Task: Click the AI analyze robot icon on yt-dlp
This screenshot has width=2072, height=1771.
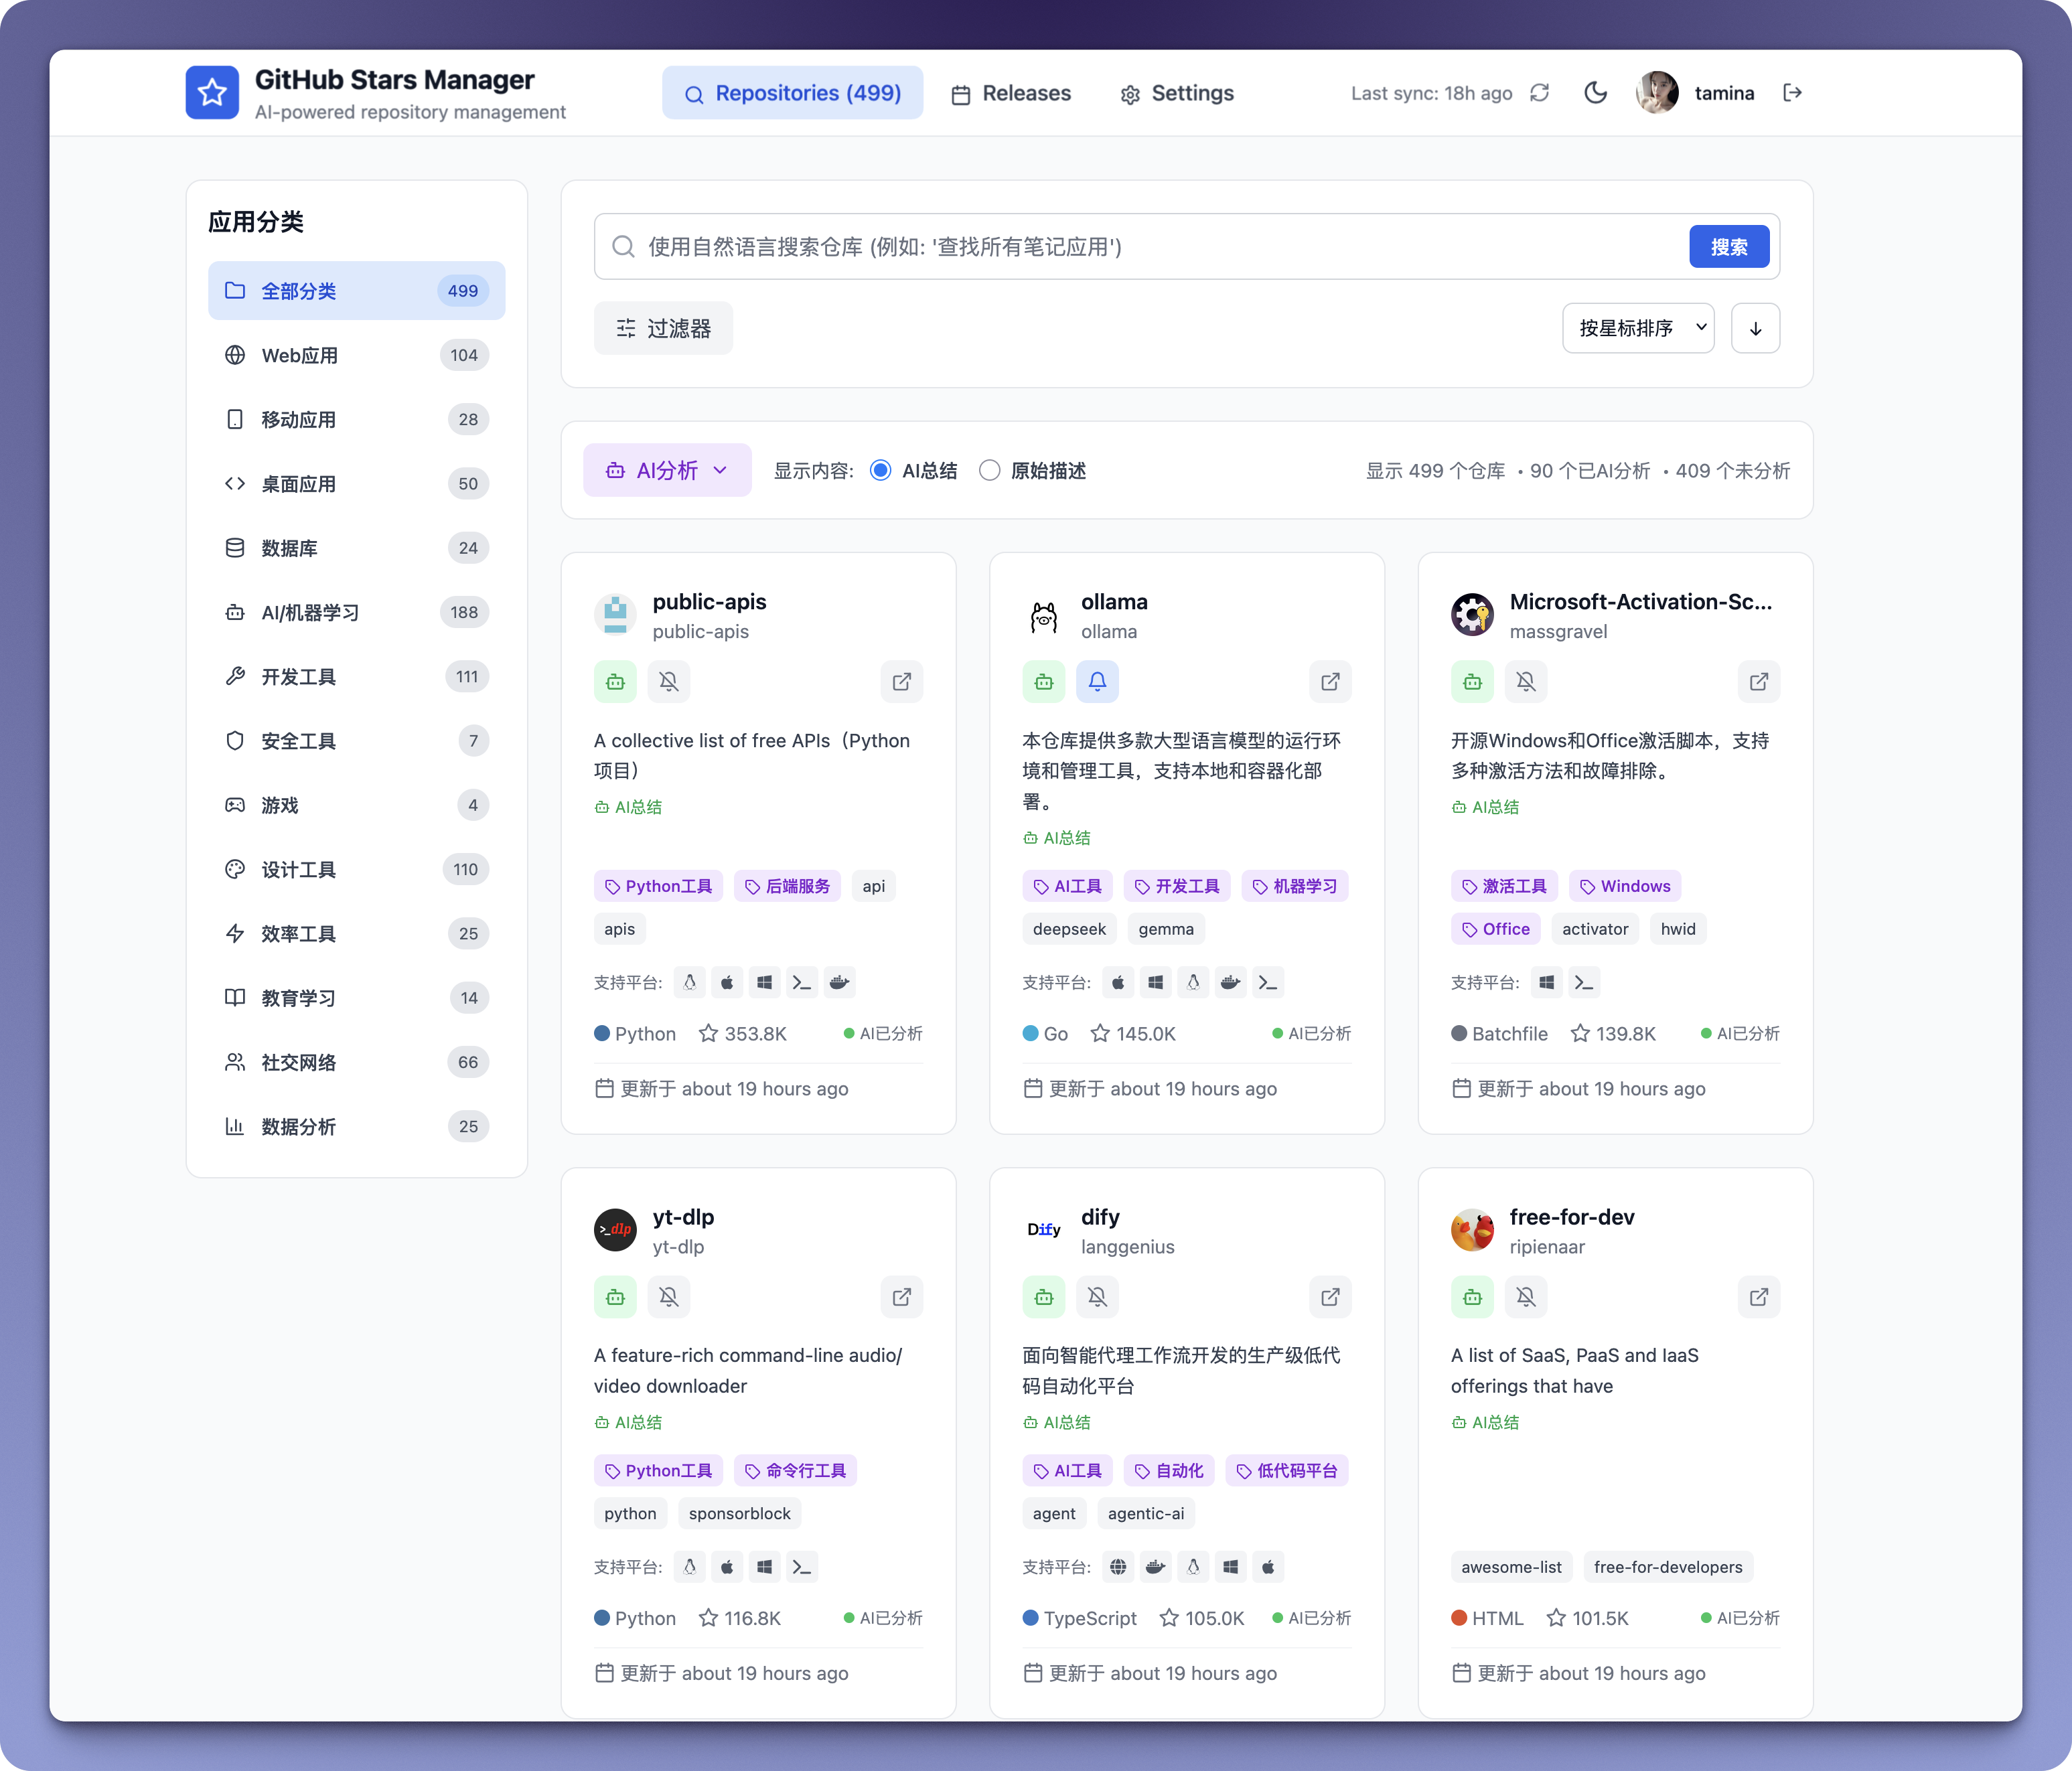Action: (x=615, y=1297)
